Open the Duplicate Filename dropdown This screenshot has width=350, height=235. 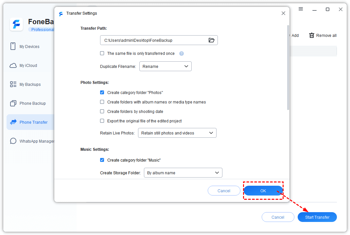point(165,66)
